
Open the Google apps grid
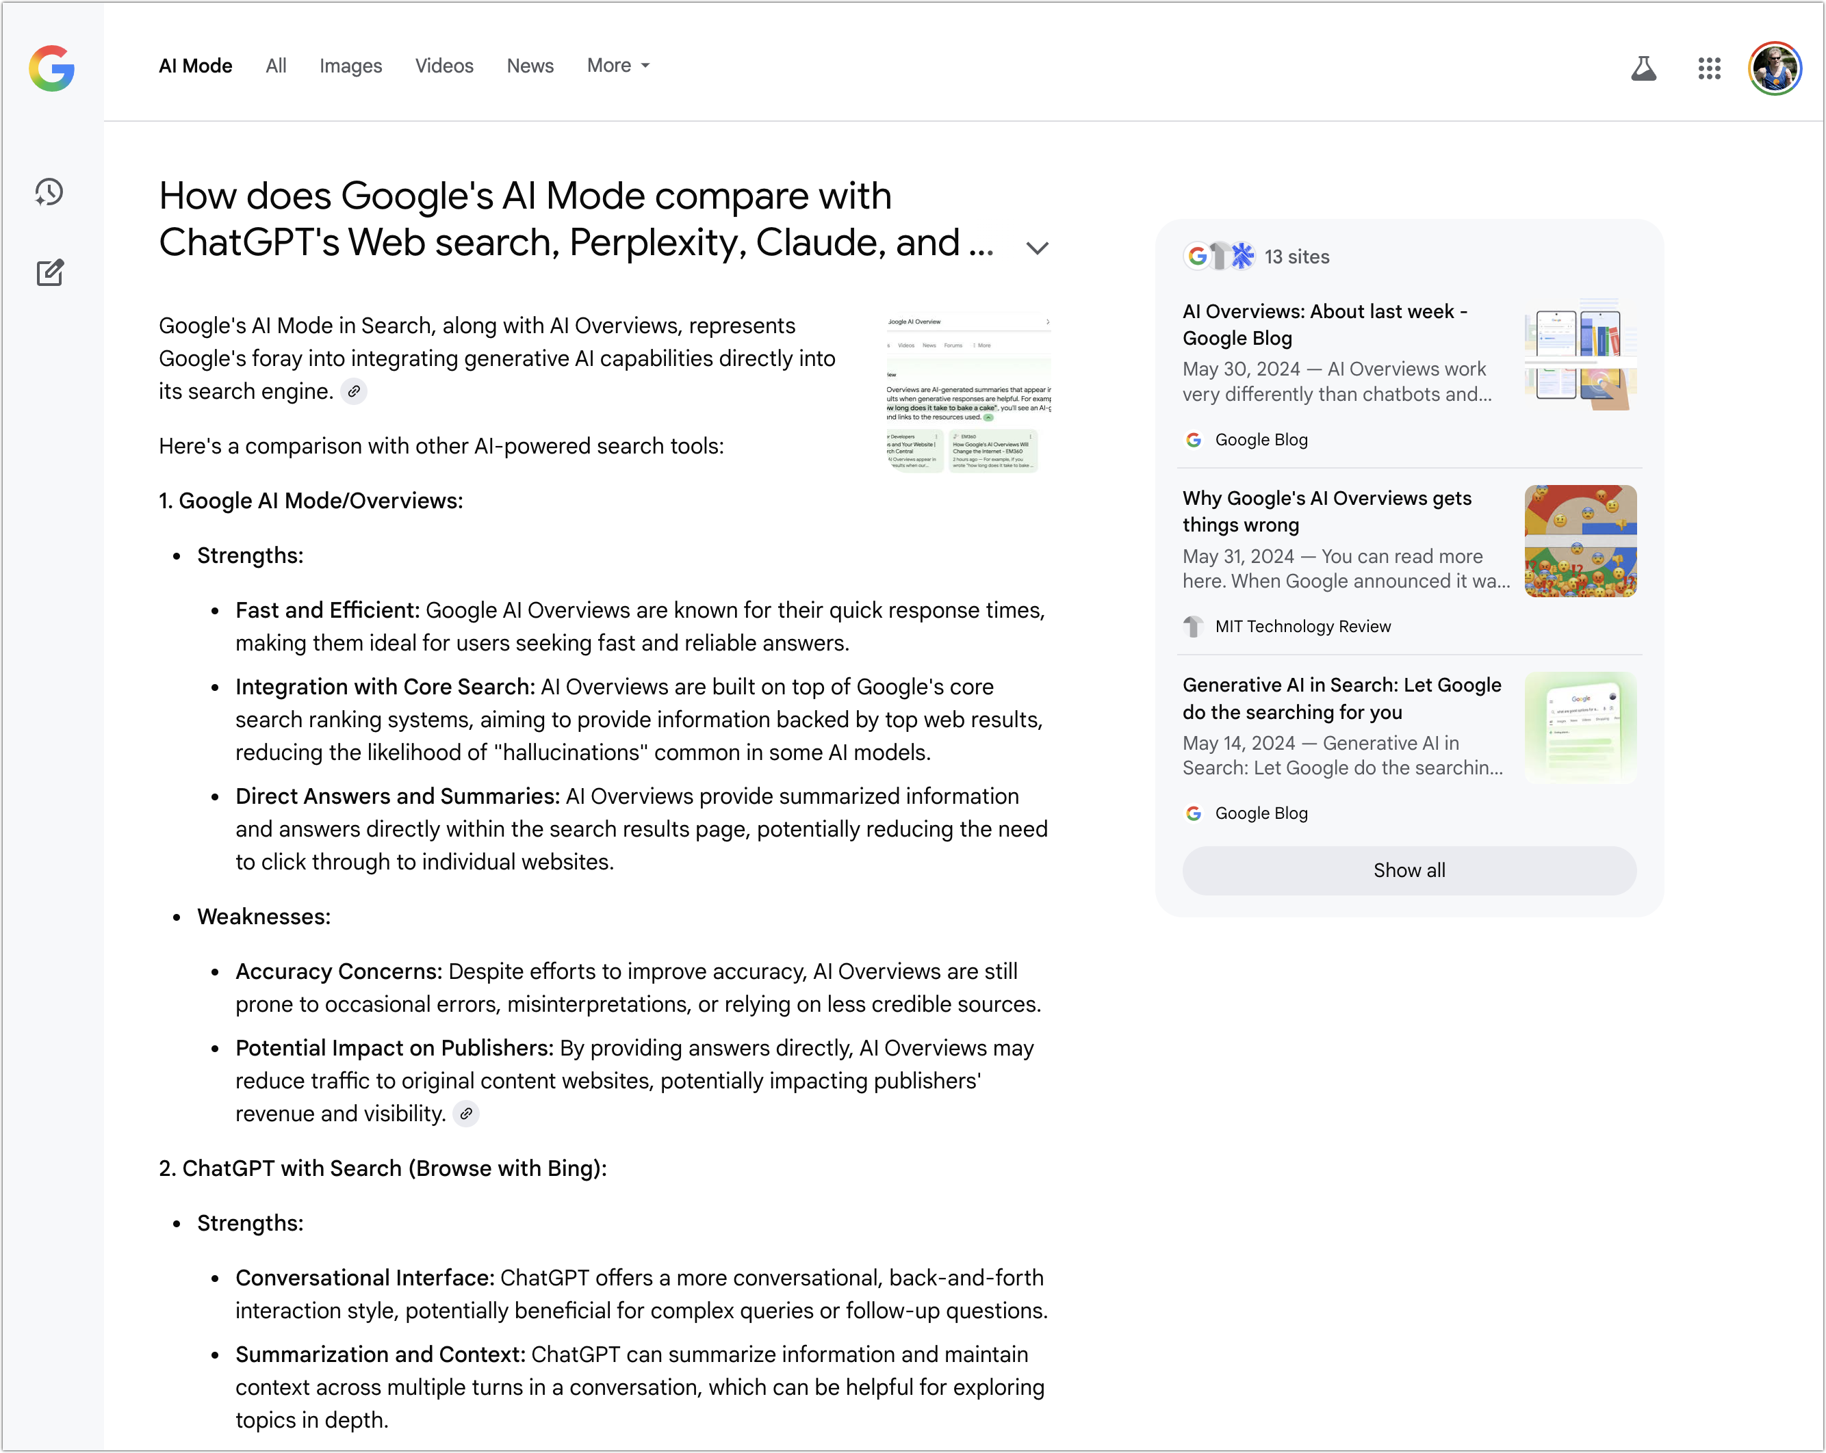[1709, 68]
